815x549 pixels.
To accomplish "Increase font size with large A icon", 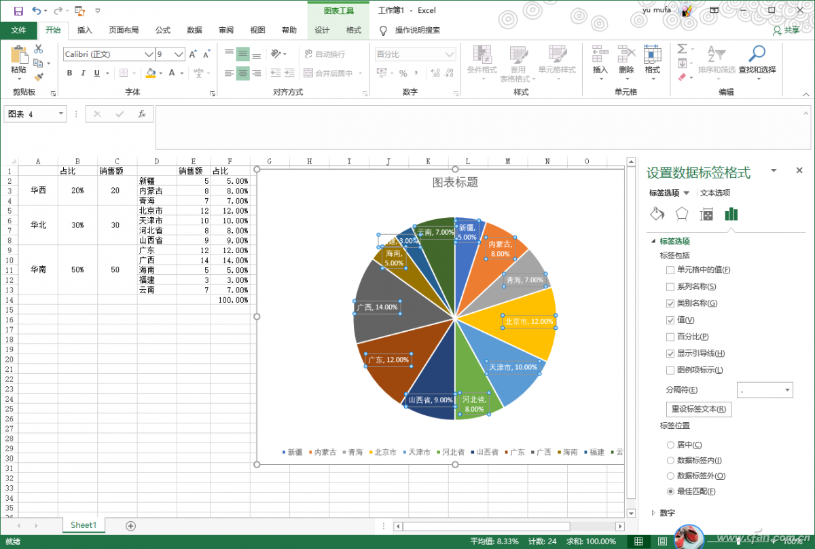I will pyautogui.click(x=193, y=54).
